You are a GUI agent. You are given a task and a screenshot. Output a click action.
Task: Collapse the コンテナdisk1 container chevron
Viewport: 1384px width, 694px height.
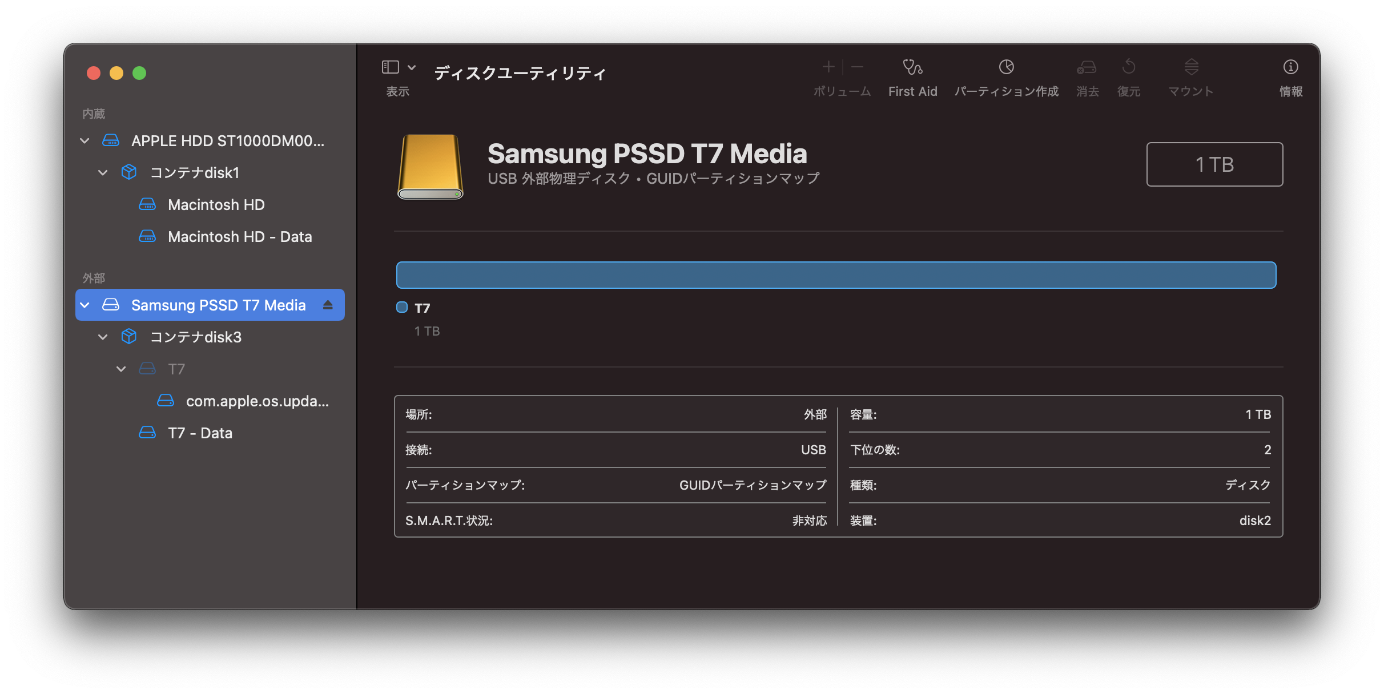(x=103, y=173)
